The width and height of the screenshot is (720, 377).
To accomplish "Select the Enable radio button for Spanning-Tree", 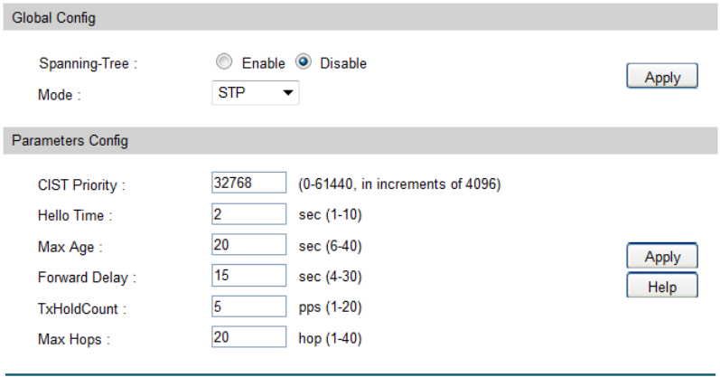I will (x=223, y=63).
